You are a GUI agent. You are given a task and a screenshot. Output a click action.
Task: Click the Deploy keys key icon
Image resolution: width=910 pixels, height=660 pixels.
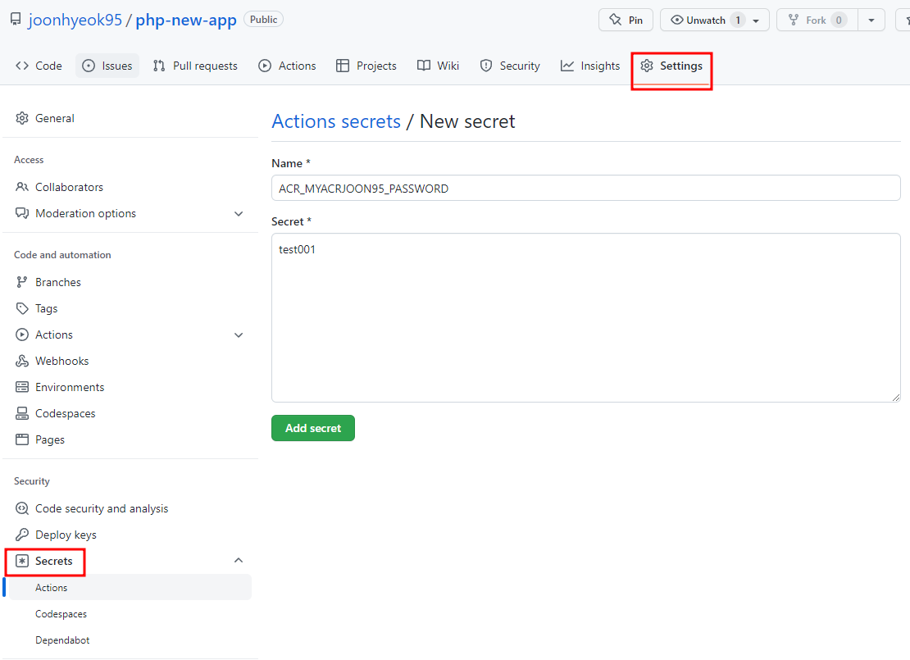click(22, 535)
